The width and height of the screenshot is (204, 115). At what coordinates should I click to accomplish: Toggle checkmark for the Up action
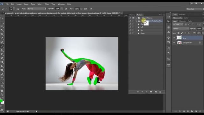click(130, 30)
